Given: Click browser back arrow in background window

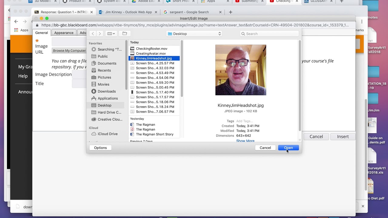Looking at the screenshot, I should point(16,21).
